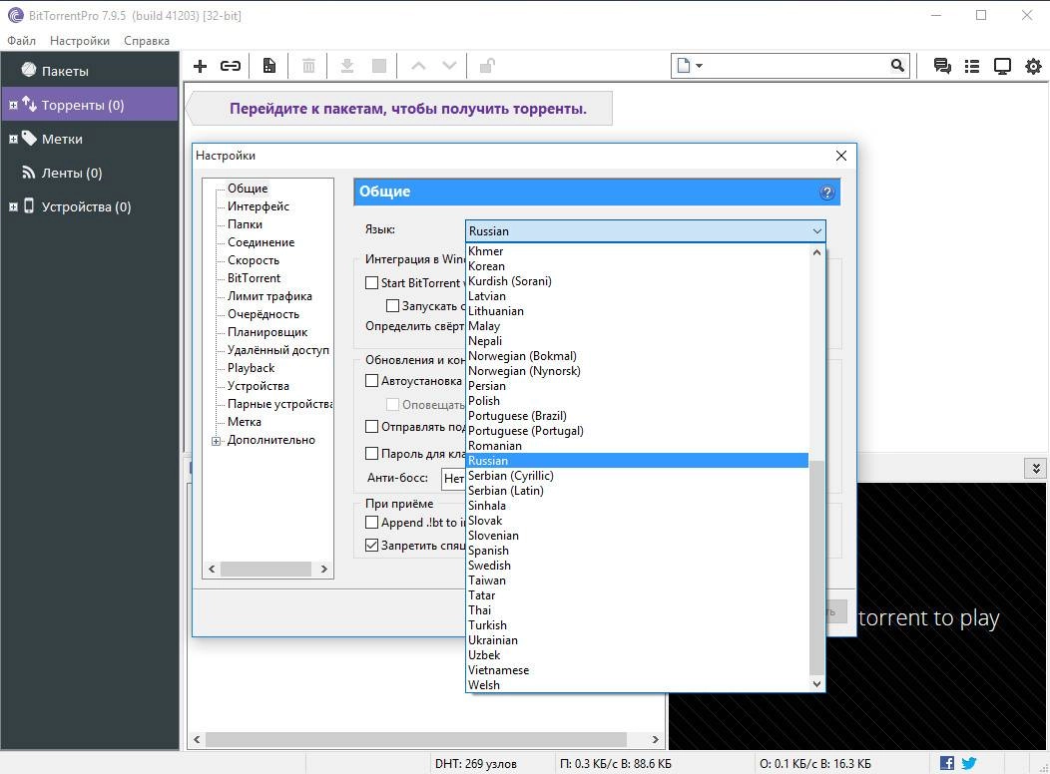Open the Playback settings page
Viewport: 1050px width, 774px height.
coord(251,368)
